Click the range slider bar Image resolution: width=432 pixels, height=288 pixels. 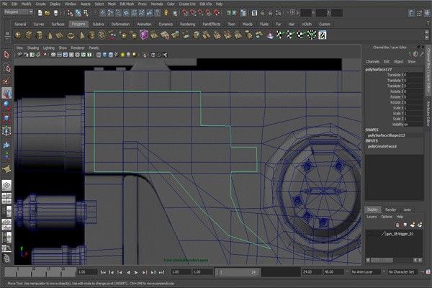tap(238, 272)
